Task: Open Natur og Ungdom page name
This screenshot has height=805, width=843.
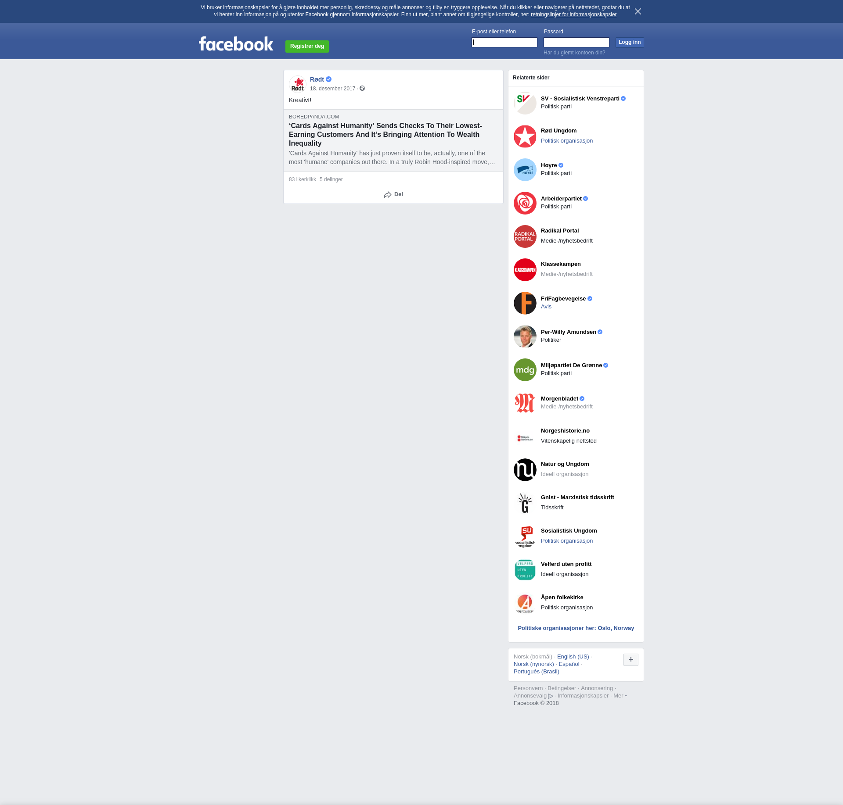Action: coord(565,464)
